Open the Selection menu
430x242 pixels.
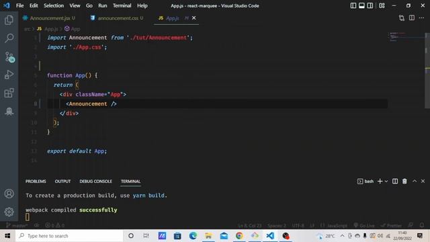[x=54, y=5]
